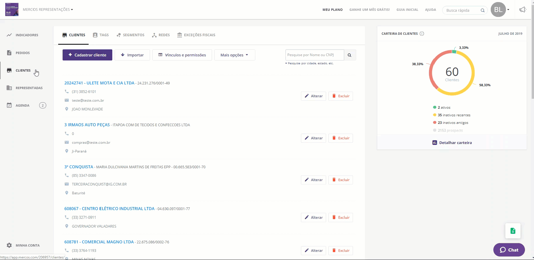Click the magnifier search button beside client search
This screenshot has width=534, height=260.
pos(350,55)
